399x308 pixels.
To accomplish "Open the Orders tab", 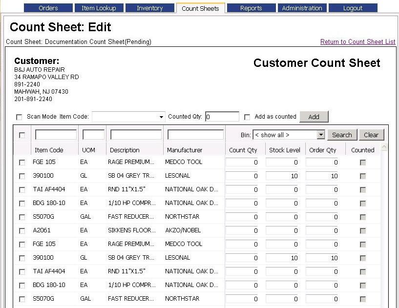I will coord(48,8).
